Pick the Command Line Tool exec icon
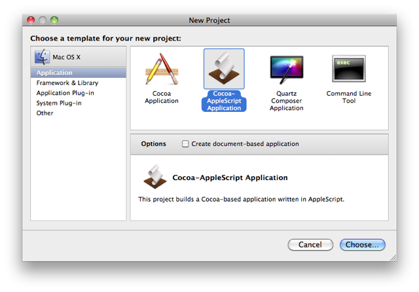This screenshot has height=292, width=419. click(x=348, y=69)
